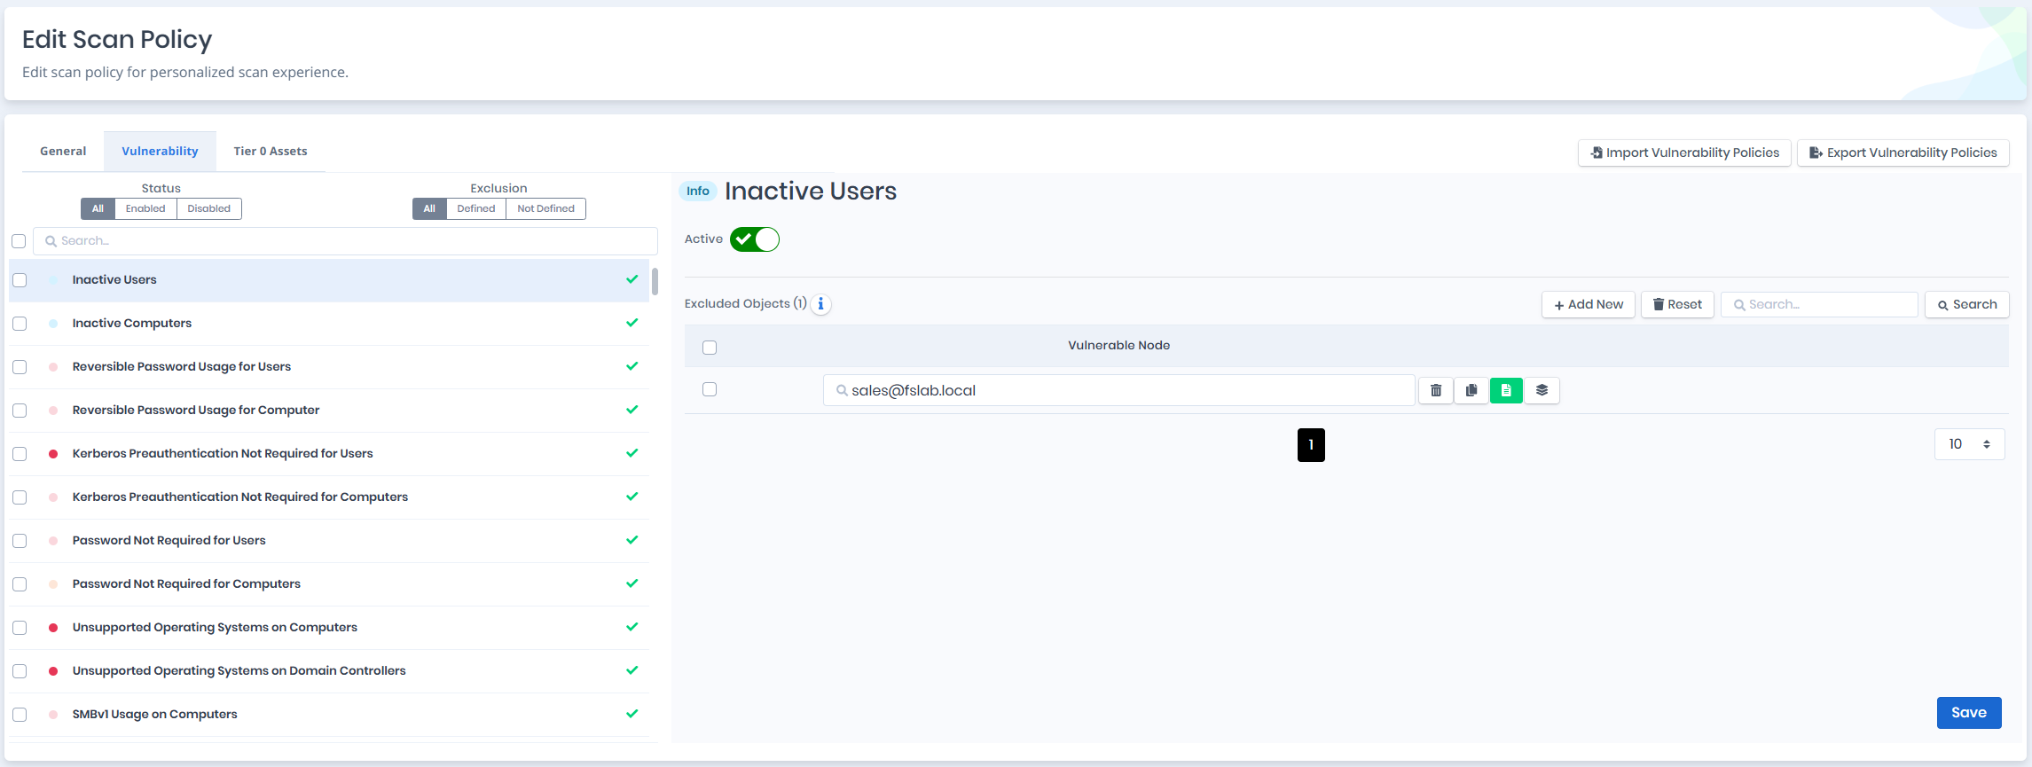The image size is (2032, 767).
Task: Filter status by Disabled
Action: pyautogui.click(x=209, y=208)
